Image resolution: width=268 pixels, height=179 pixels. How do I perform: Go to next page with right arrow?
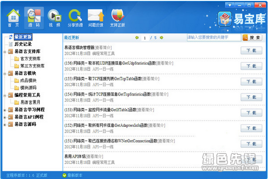(162, 37)
